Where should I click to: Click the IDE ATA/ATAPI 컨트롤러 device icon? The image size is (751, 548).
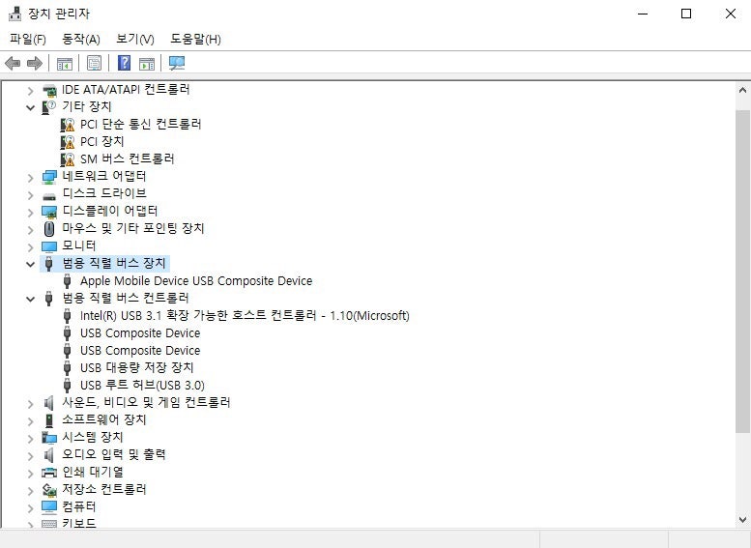(49, 90)
